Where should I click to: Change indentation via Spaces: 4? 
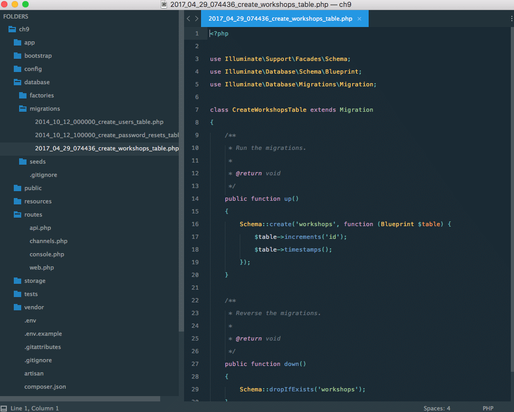(437, 408)
